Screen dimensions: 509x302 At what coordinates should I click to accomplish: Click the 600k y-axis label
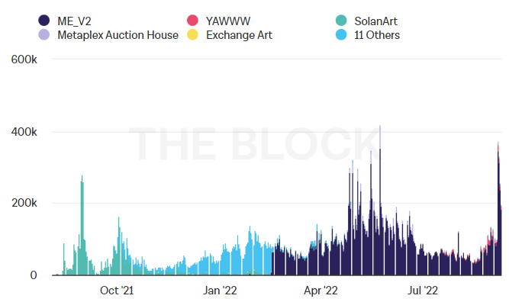pos(24,59)
